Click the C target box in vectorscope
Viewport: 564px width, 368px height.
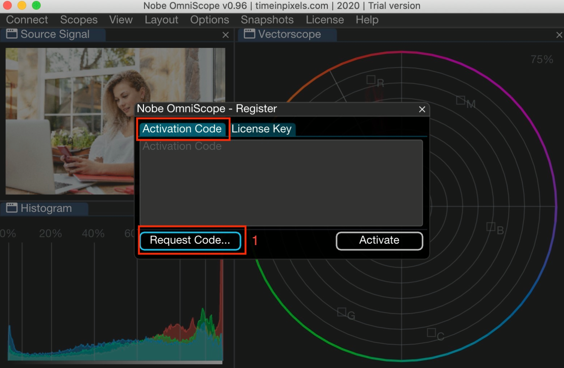pyautogui.click(x=431, y=332)
